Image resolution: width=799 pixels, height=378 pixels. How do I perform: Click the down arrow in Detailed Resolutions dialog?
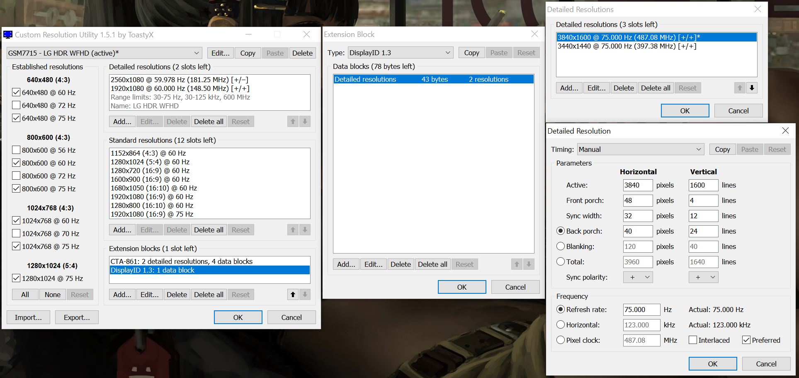coord(752,88)
